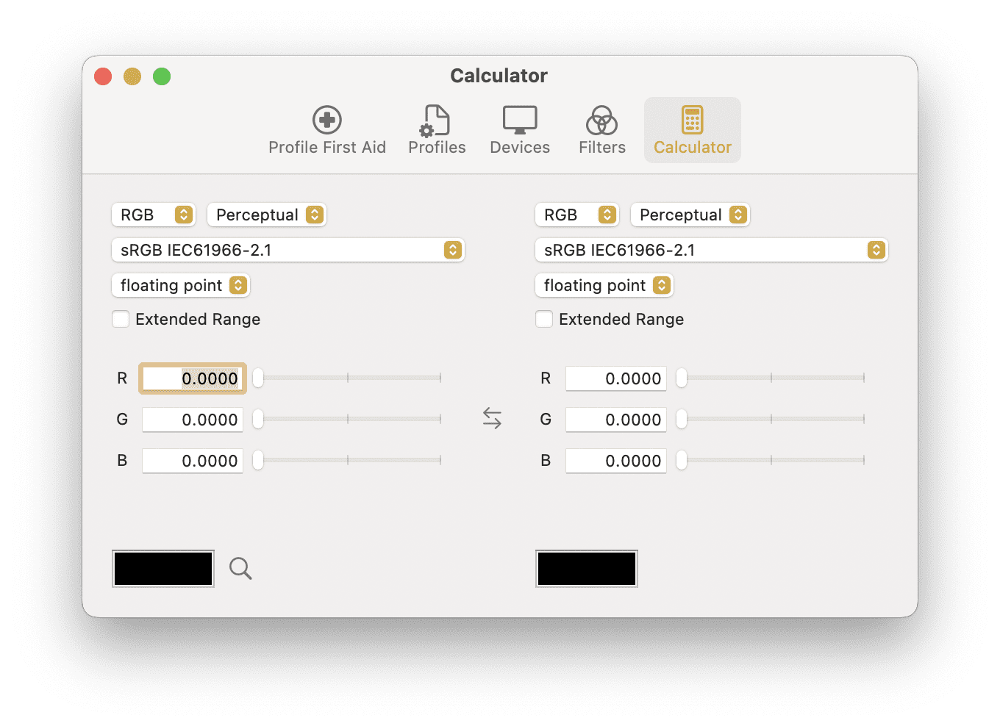Click the right G value field
The width and height of the screenshot is (1000, 726).
pos(616,420)
